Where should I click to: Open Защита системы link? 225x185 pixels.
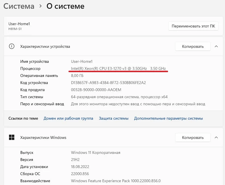tap(114, 118)
